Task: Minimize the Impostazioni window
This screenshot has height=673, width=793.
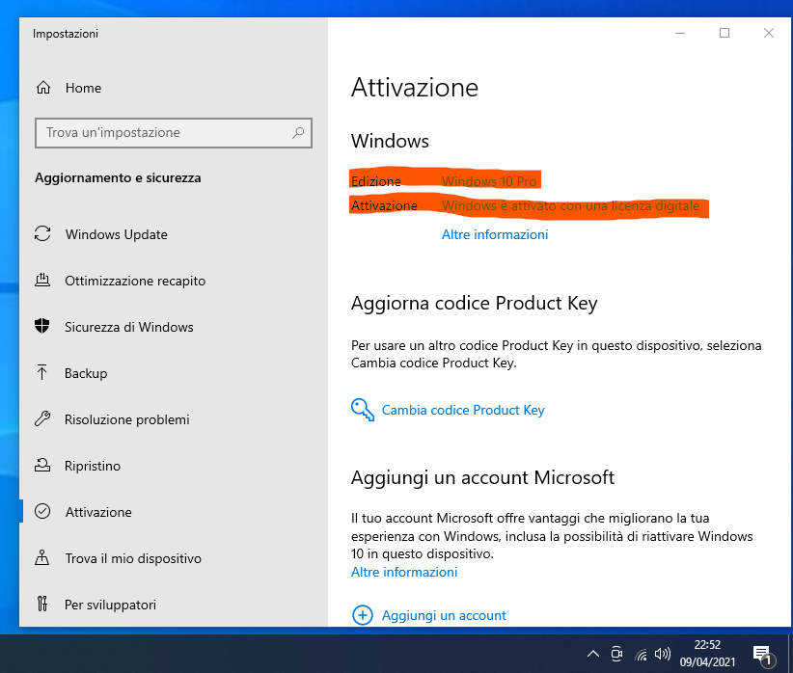Action: (x=680, y=34)
